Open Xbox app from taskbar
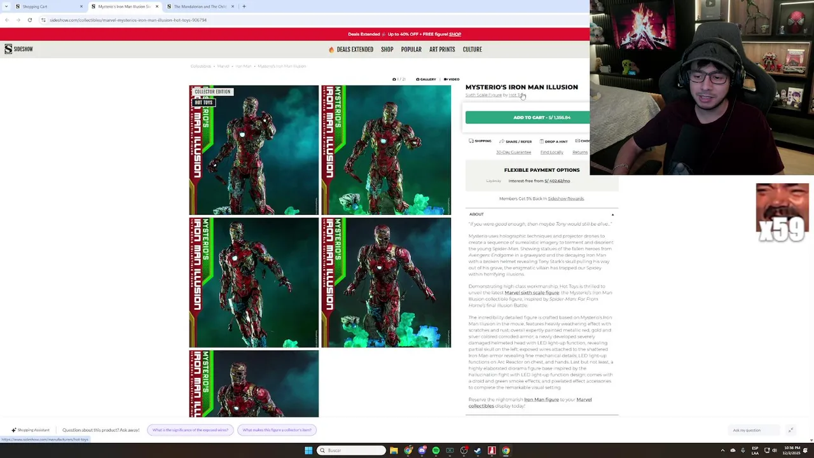The height and width of the screenshot is (458, 814). pyautogui.click(x=450, y=450)
